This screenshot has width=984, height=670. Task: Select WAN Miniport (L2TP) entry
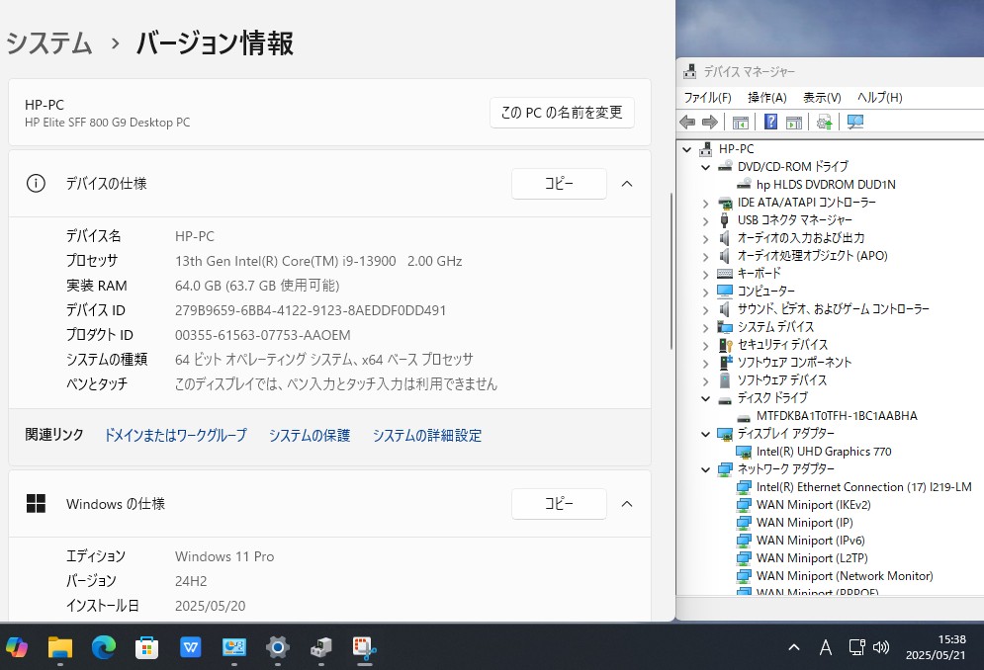point(812,558)
